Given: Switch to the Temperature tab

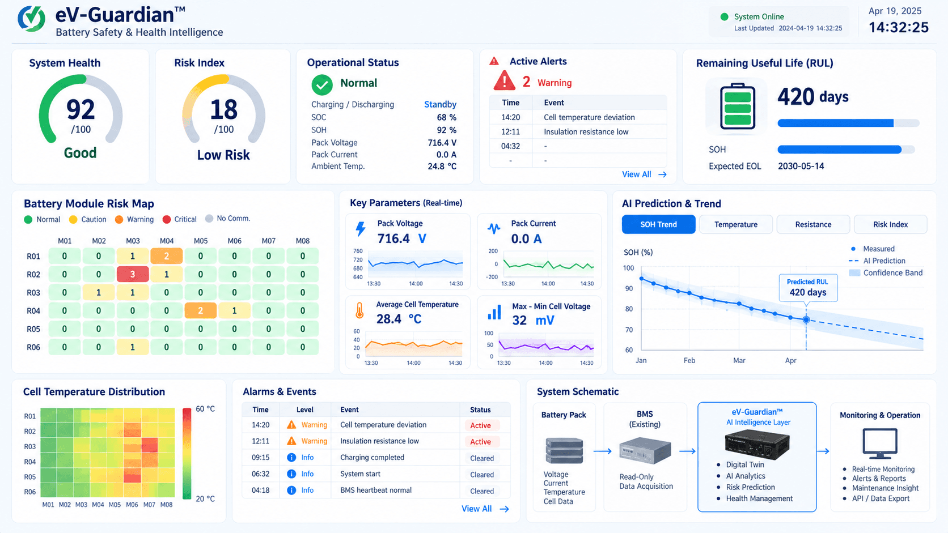Looking at the screenshot, I should coord(736,224).
